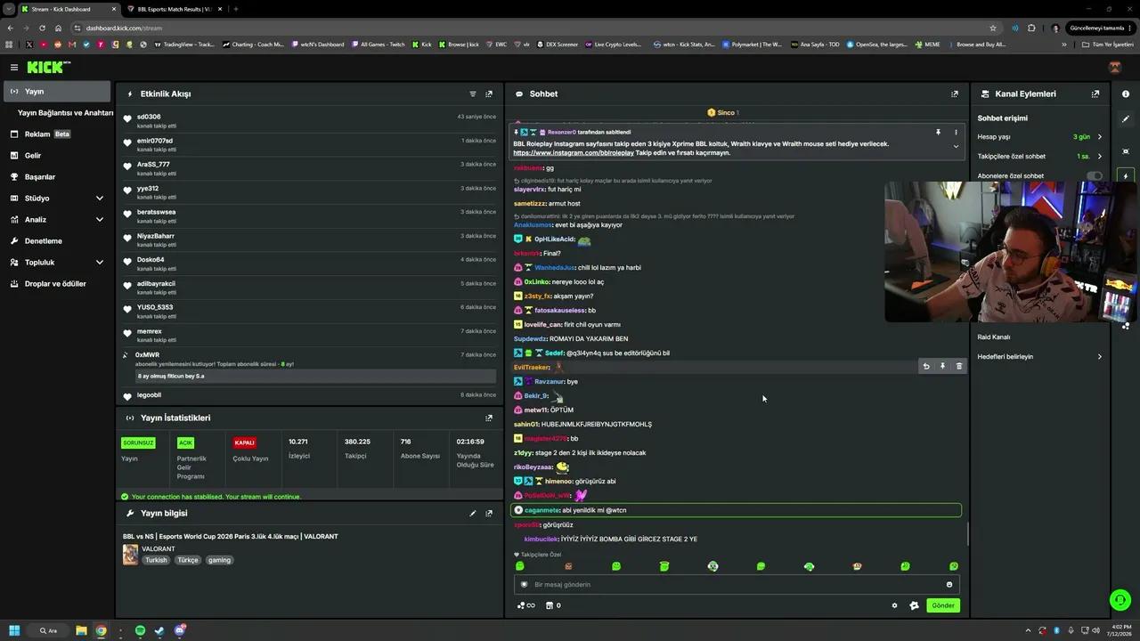Pop out the Sohbet chat panel
Viewport: 1140px width, 641px height.
pos(955,93)
